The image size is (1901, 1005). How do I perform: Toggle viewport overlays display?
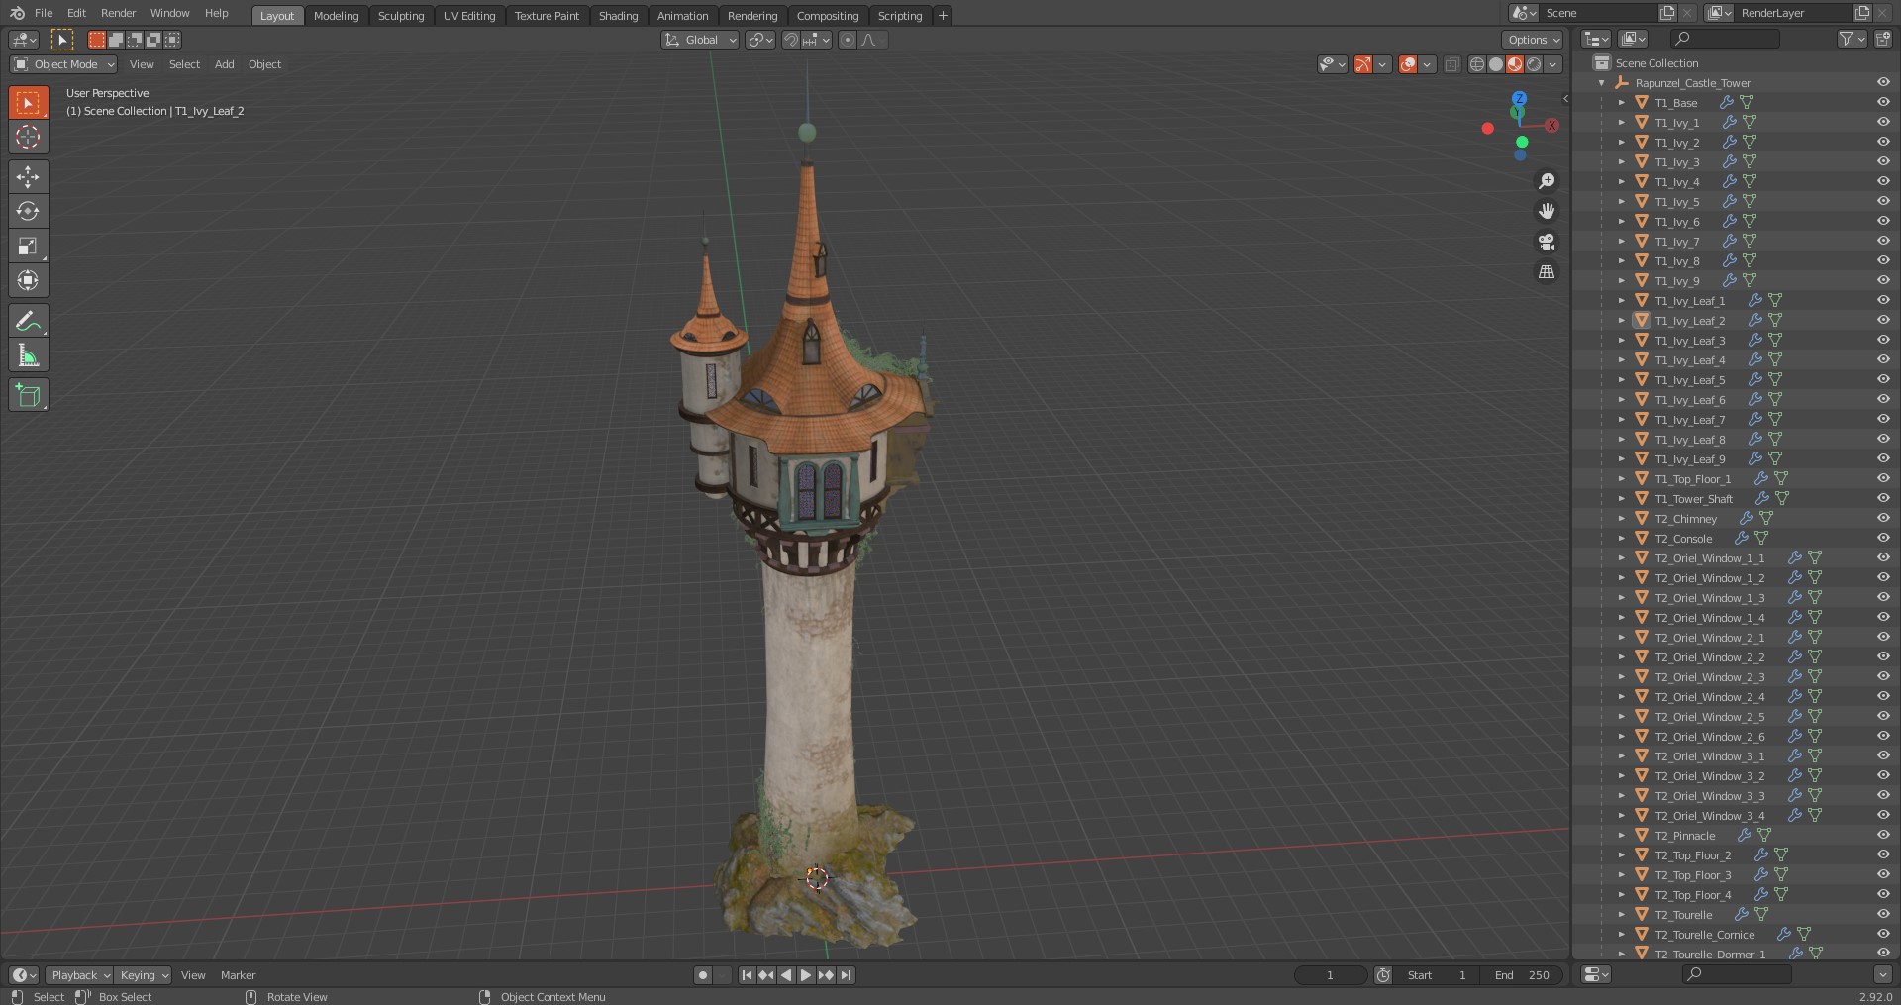(x=1407, y=64)
